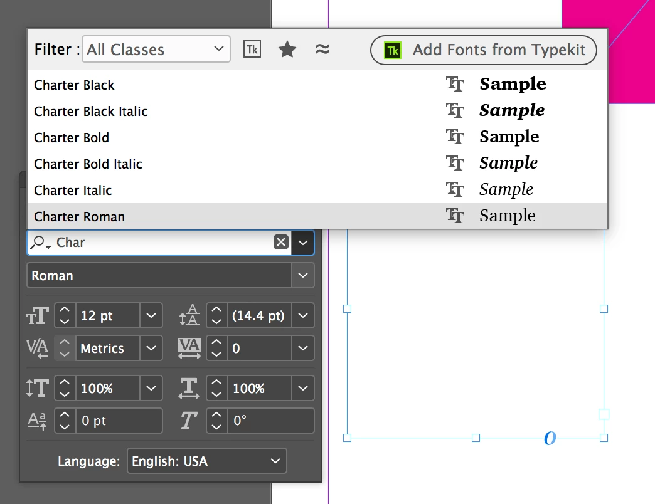Toggle the favorites star filter
The height and width of the screenshot is (504, 655).
(x=287, y=50)
